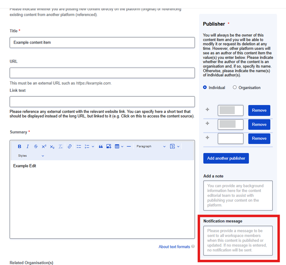
Task: Apply italic formatting in Summary editor
Action: [27, 147]
